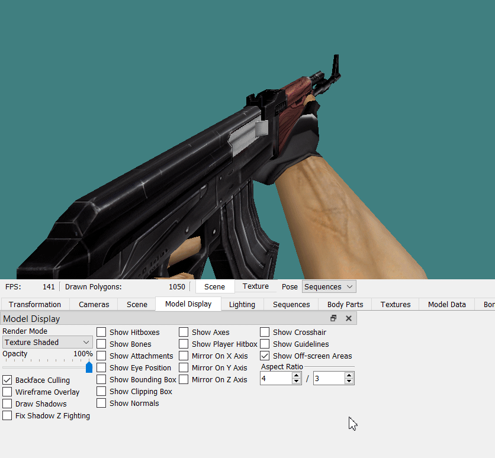Increase aspect ratio height value
This screenshot has height=458, width=495.
click(x=349, y=375)
